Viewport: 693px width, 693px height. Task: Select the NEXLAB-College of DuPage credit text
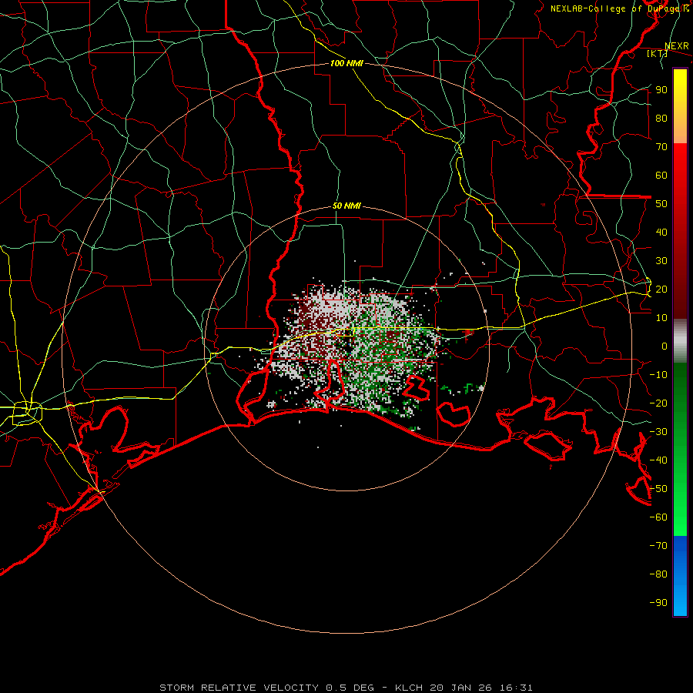pos(620,8)
